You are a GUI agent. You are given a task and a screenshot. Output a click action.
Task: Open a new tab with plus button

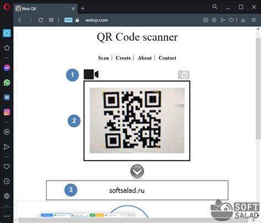(x=83, y=8)
